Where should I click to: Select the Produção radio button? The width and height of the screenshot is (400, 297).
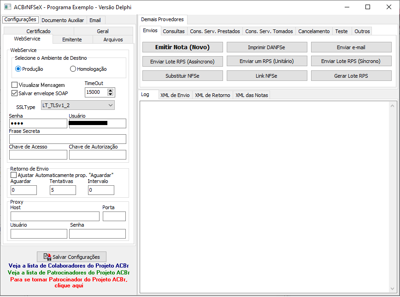(18, 69)
